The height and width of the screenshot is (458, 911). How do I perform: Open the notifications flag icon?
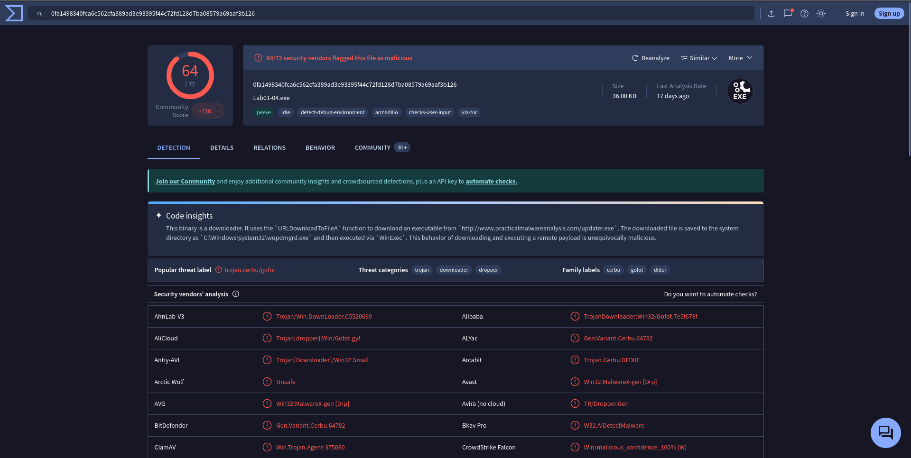[x=788, y=13]
